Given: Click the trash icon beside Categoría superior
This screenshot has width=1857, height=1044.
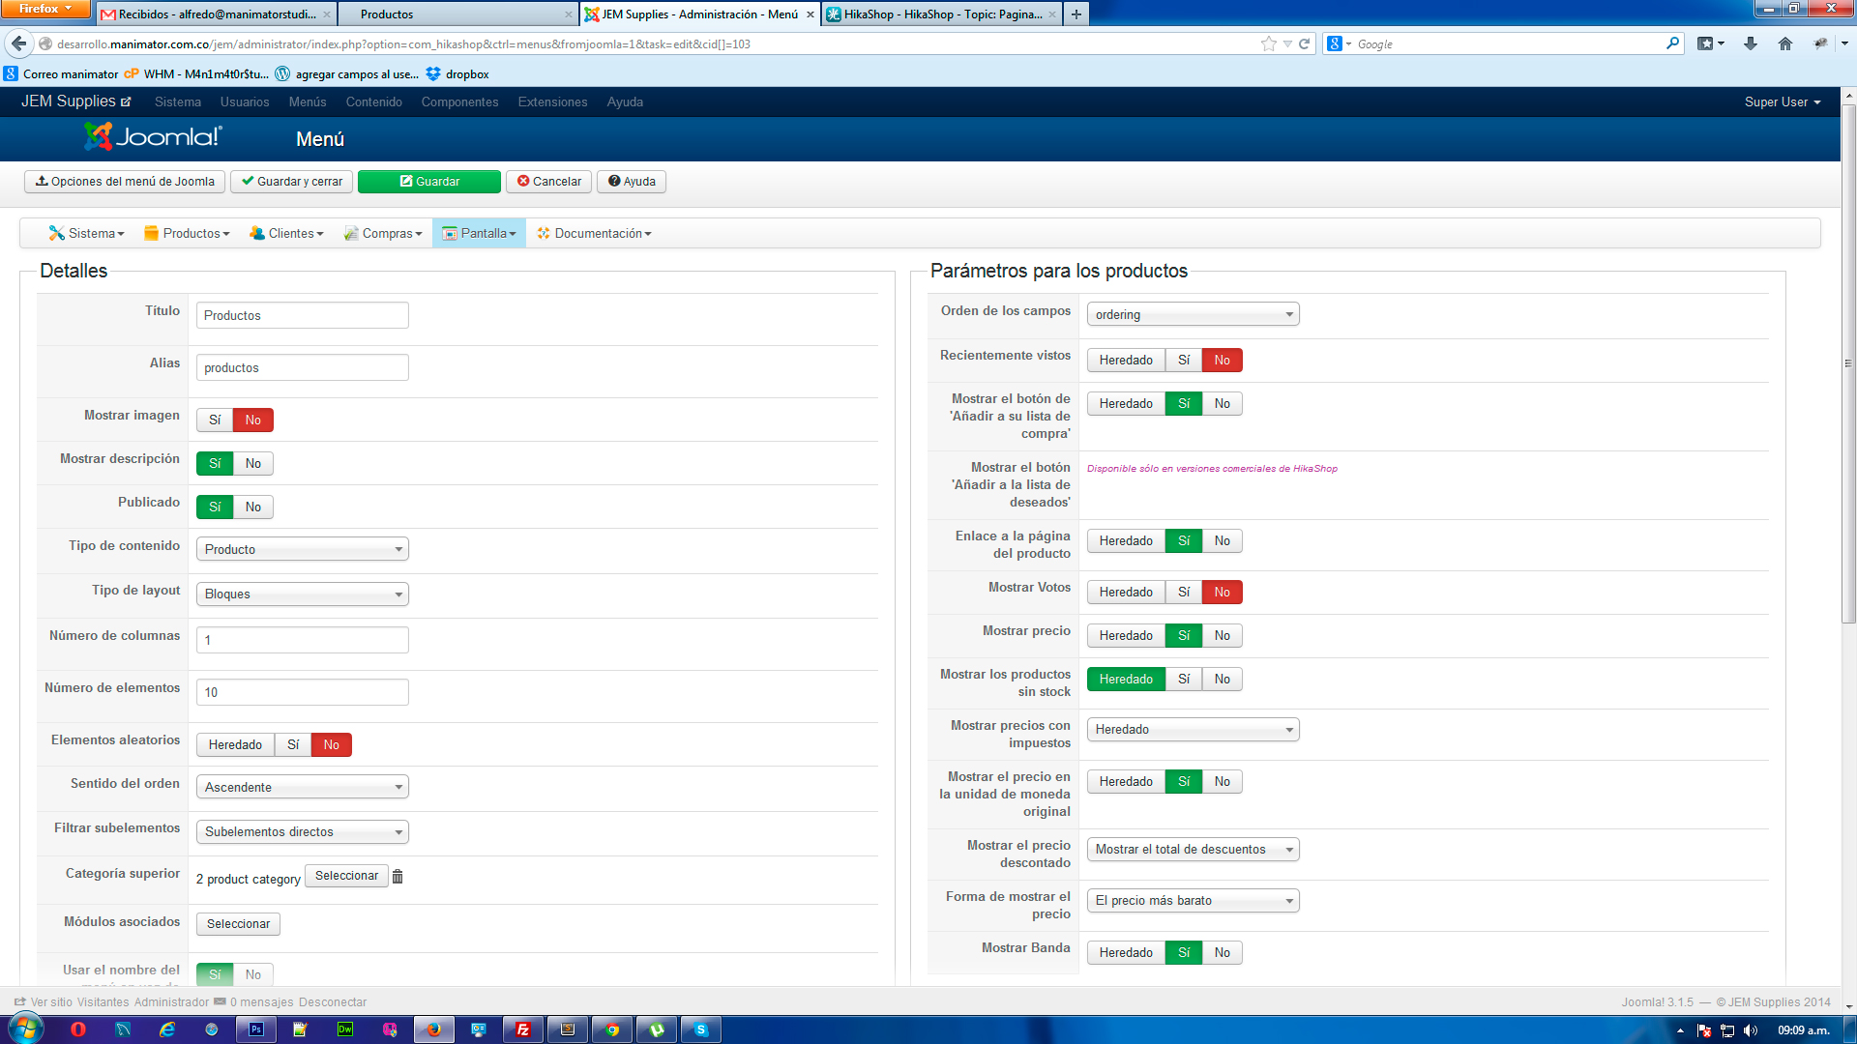Looking at the screenshot, I should pos(397,876).
